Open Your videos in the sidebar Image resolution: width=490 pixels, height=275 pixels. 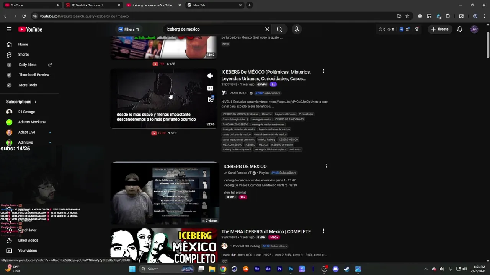[28, 251]
